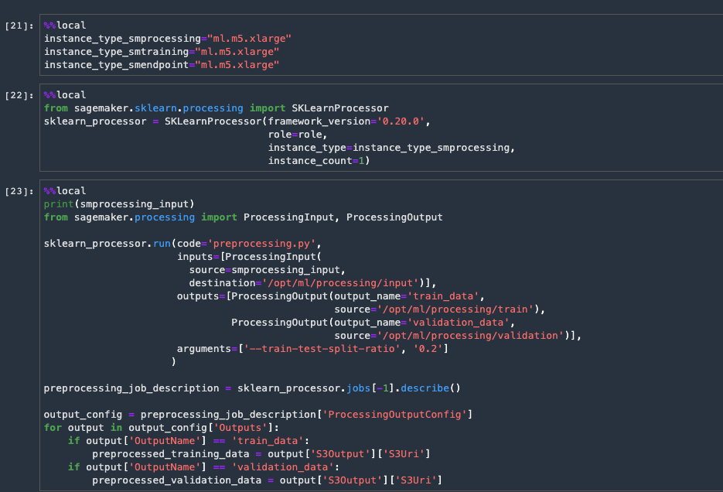Click output_name='validation_data' argument
This screenshot has height=492, width=723.
tap(421, 323)
